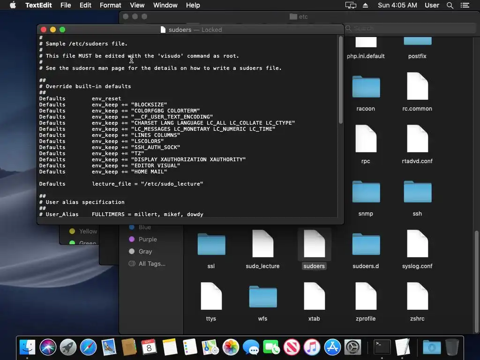Select the rtadvd.conf file in Finder
Image resolution: width=480 pixels, height=360 pixels.
(417, 139)
